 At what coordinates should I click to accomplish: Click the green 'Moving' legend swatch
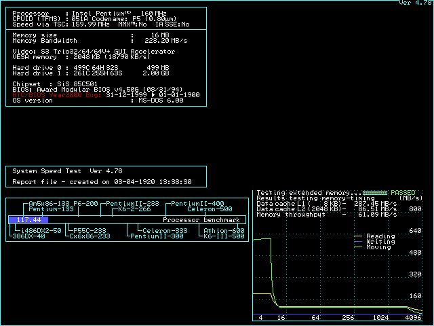click(x=358, y=247)
